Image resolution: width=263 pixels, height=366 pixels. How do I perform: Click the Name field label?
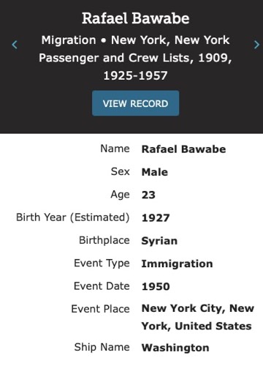click(115, 149)
